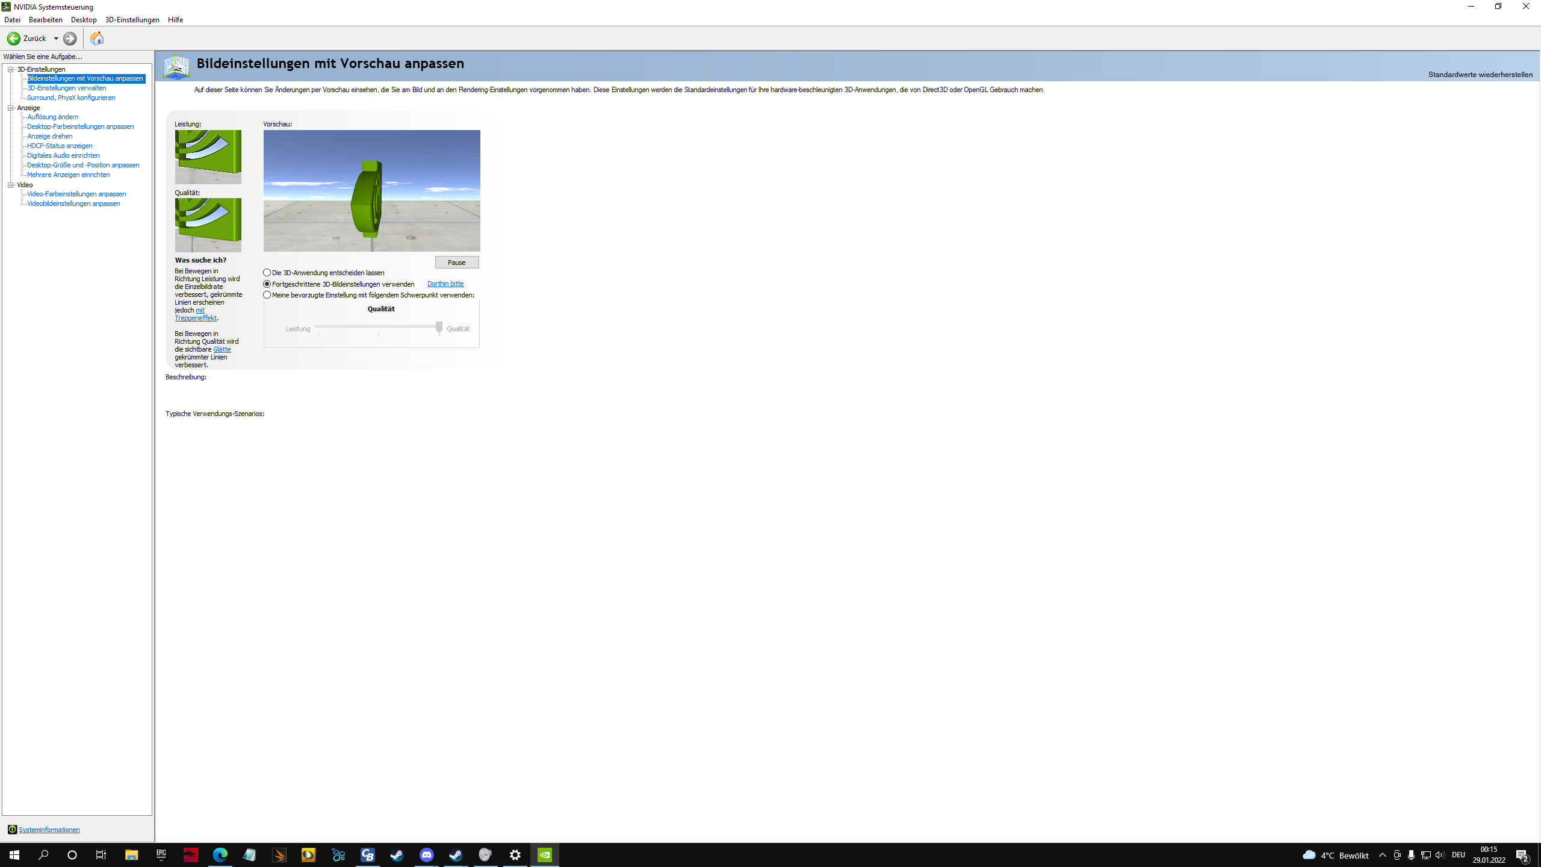Click the green Zurück back arrow
Image resolution: width=1541 pixels, height=867 pixels.
pyautogui.click(x=14, y=39)
